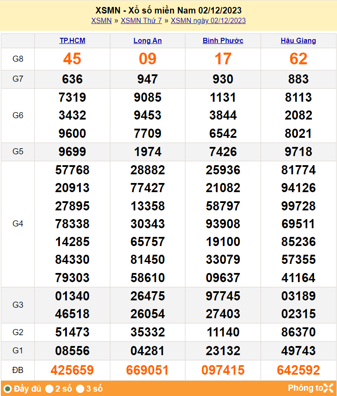Open the XSMN ngày 02/12/2023 link

[208, 20]
